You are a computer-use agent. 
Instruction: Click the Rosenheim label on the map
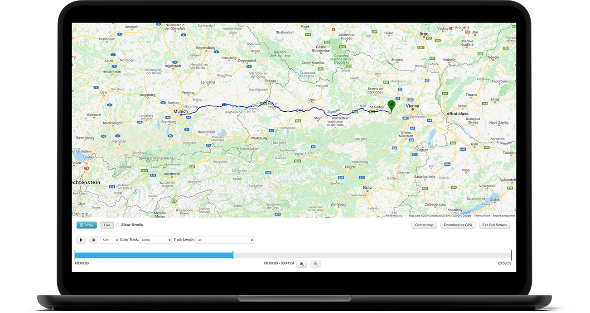(207, 132)
